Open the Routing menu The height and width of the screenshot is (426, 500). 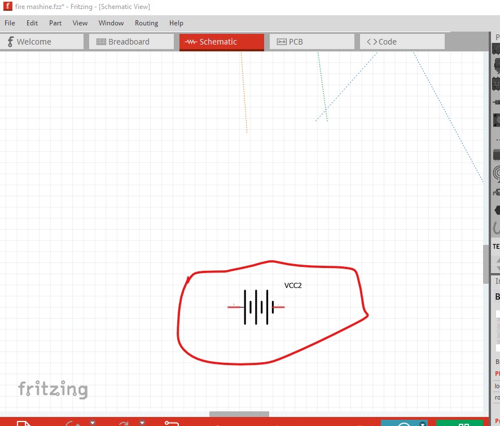146,23
